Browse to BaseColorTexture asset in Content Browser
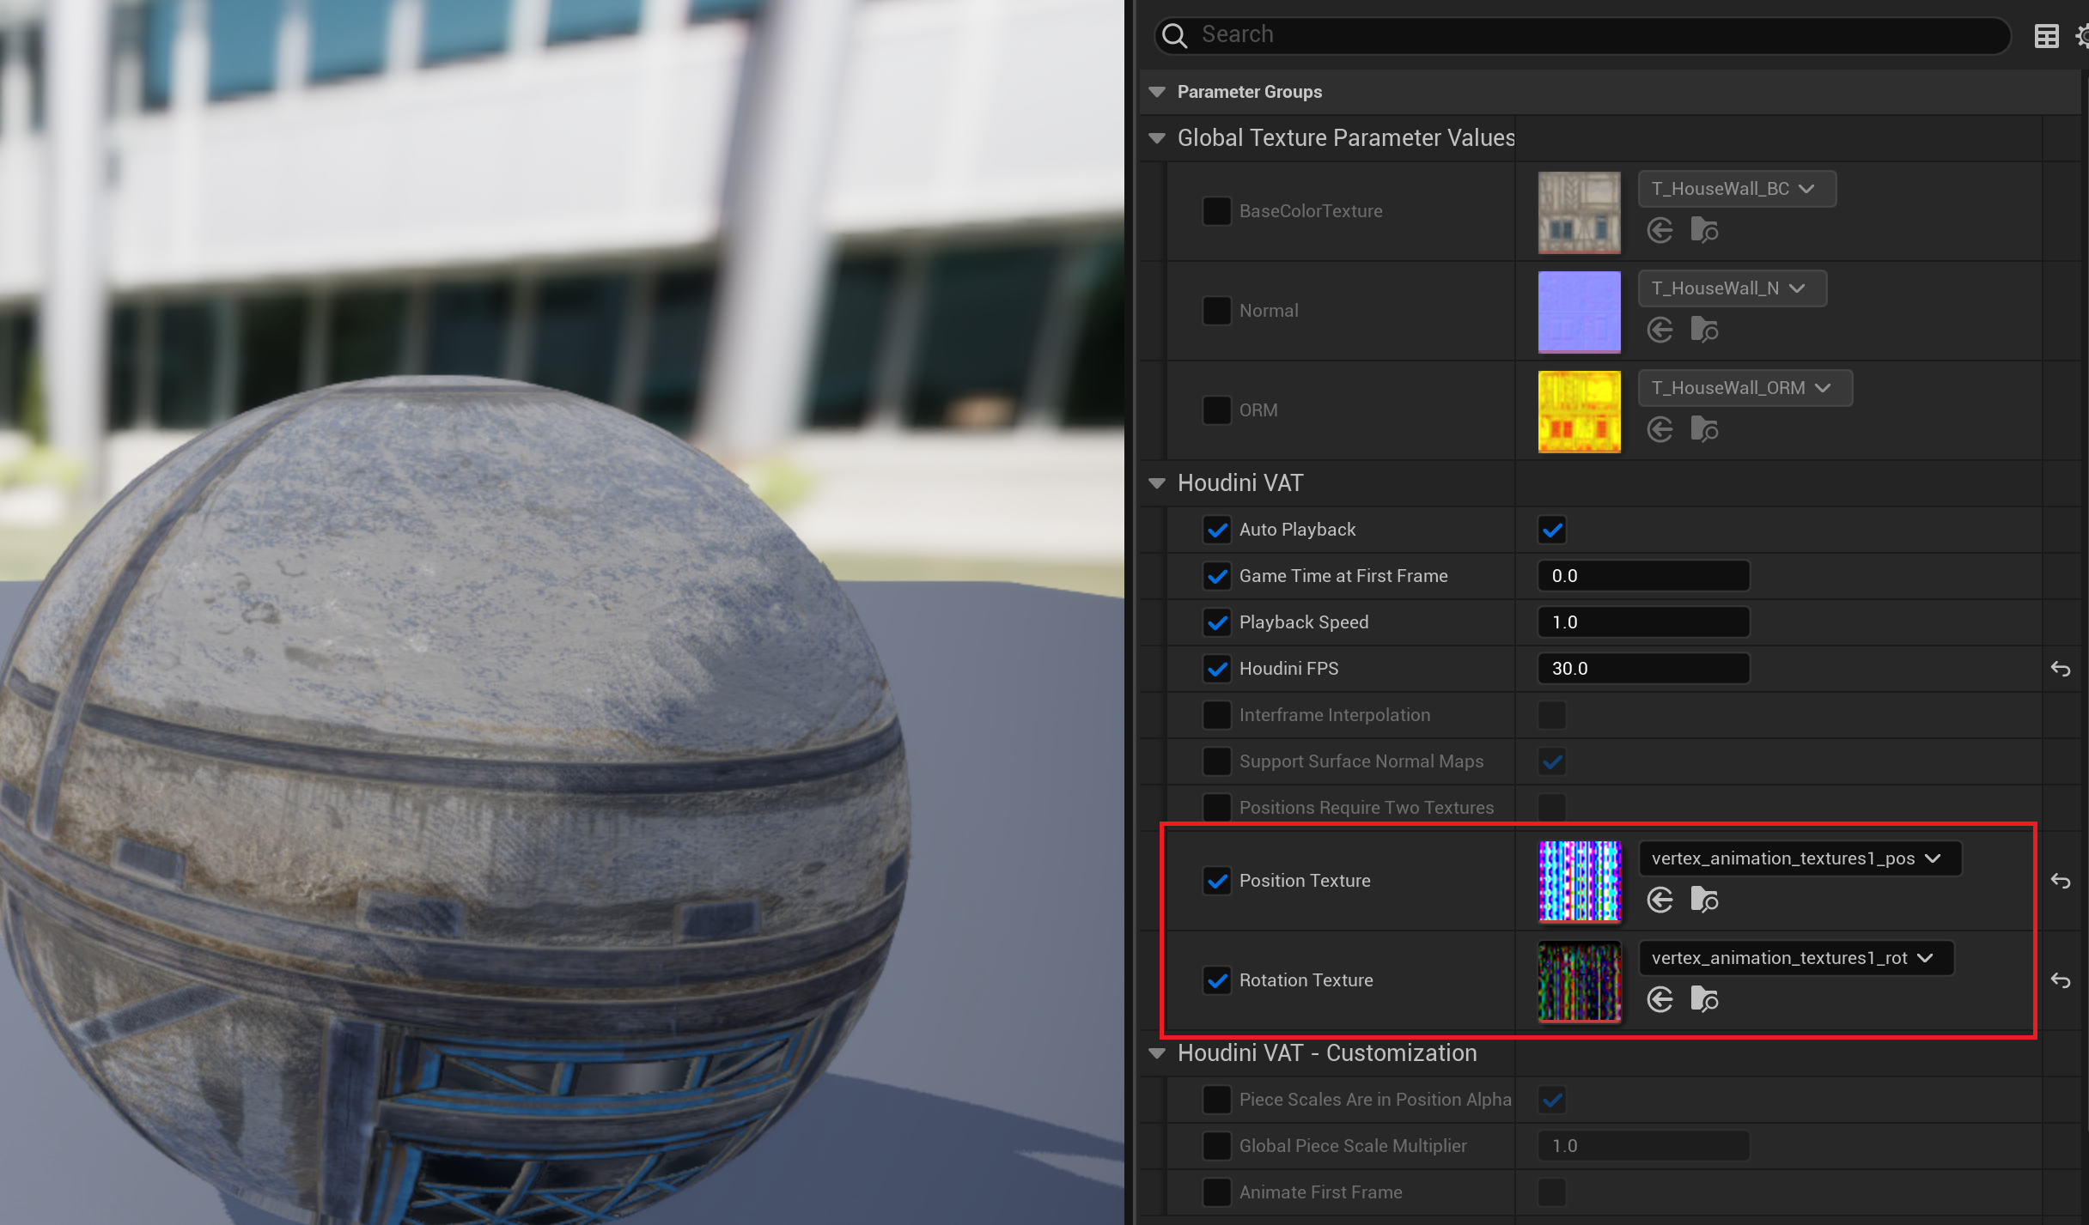 pos(1704,230)
